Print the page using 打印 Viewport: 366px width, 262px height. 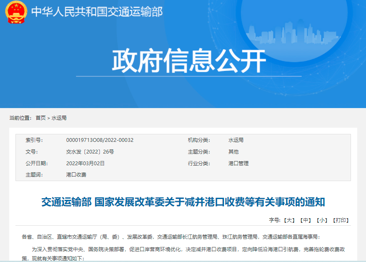click(341, 220)
